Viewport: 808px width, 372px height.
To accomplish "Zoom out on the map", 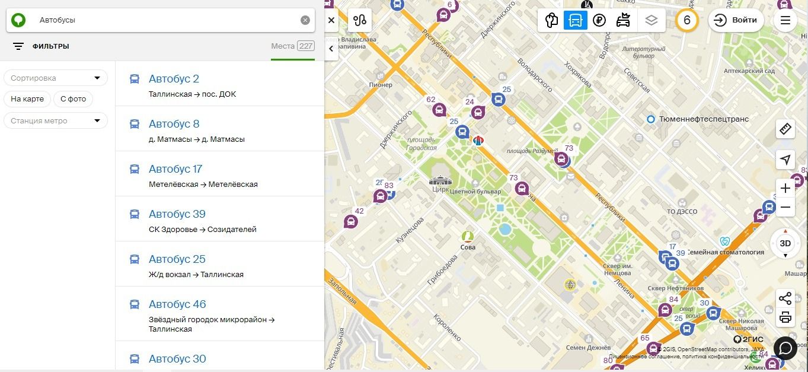I will click(x=785, y=207).
